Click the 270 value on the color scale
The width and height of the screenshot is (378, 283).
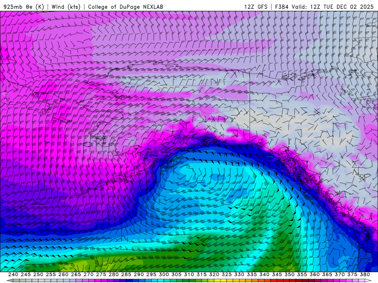(x=88, y=275)
